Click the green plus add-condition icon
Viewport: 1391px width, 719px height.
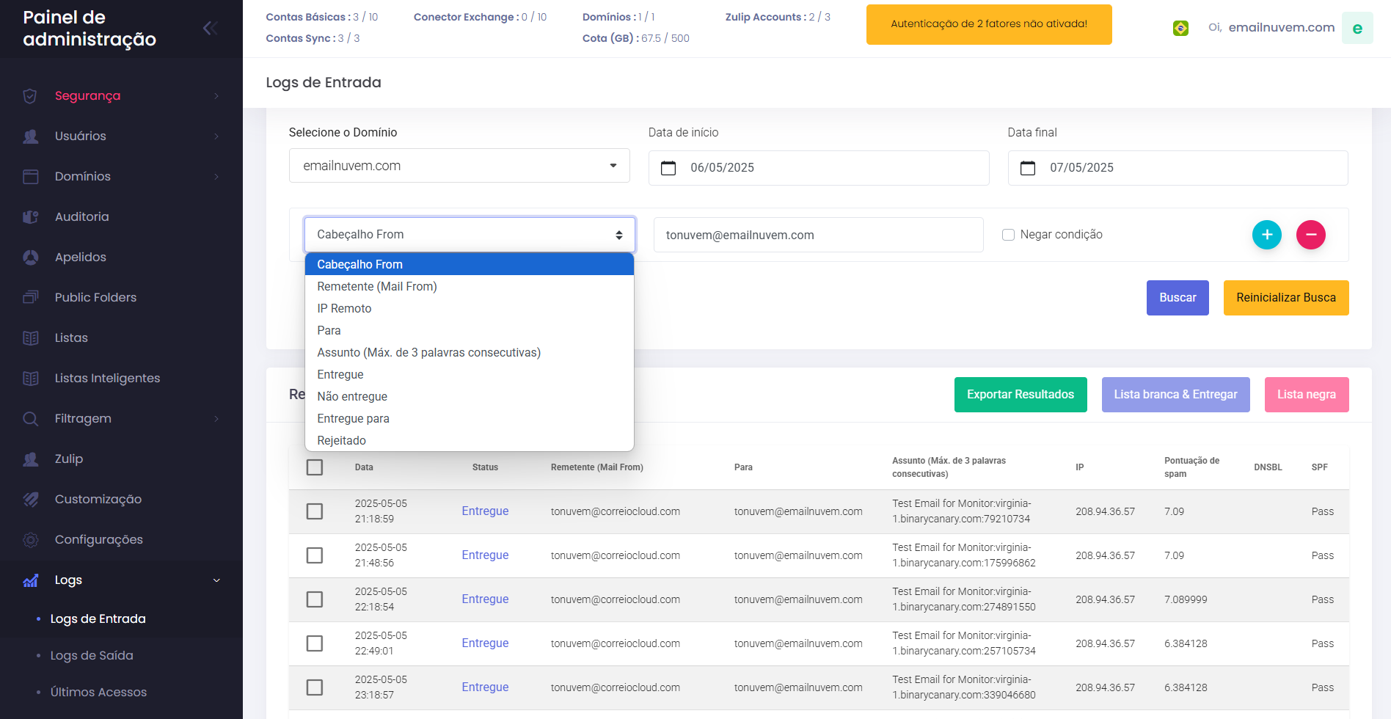click(1266, 235)
